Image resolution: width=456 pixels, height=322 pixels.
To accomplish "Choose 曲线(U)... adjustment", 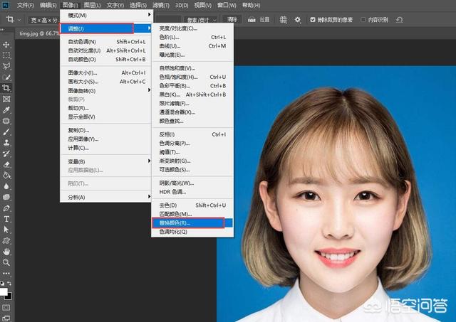I will pyautogui.click(x=192, y=46).
